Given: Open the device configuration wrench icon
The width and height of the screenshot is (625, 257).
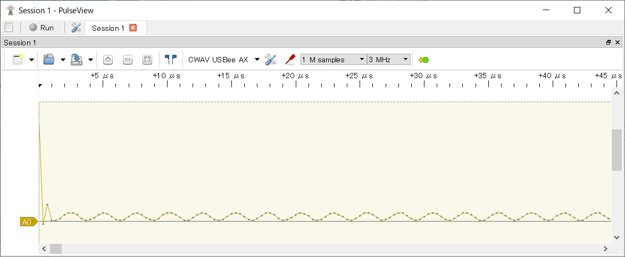Looking at the screenshot, I should (271, 60).
